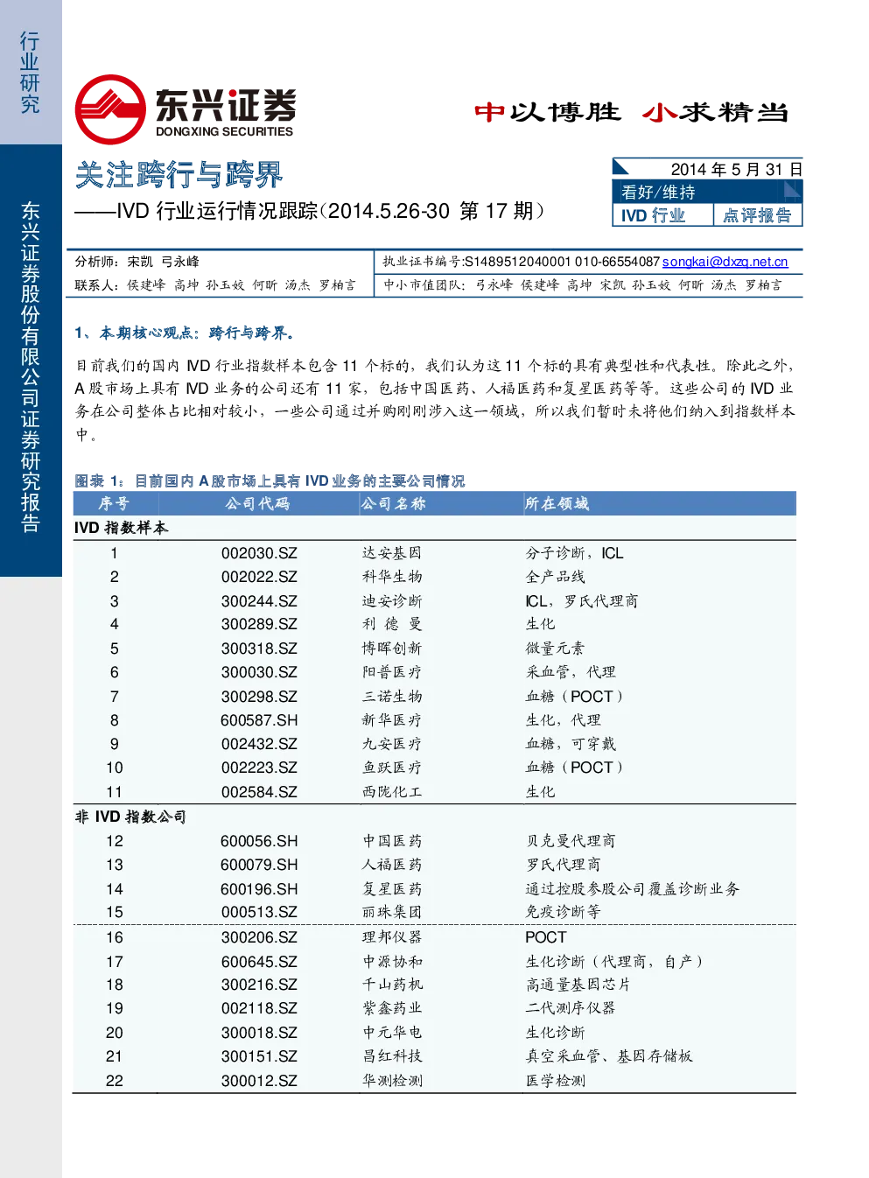This screenshot has width=869, height=1178.
Task: Click the IVD 指数样本 section row
Action: click(435, 528)
